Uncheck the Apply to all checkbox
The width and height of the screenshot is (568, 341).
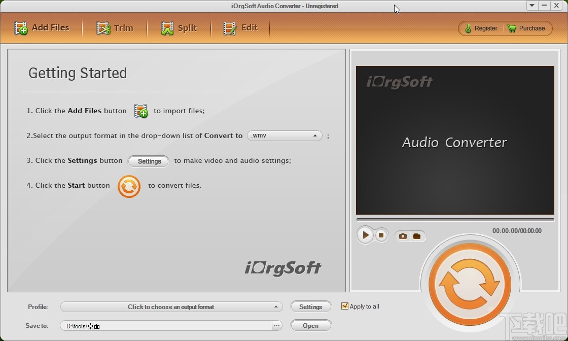click(345, 306)
